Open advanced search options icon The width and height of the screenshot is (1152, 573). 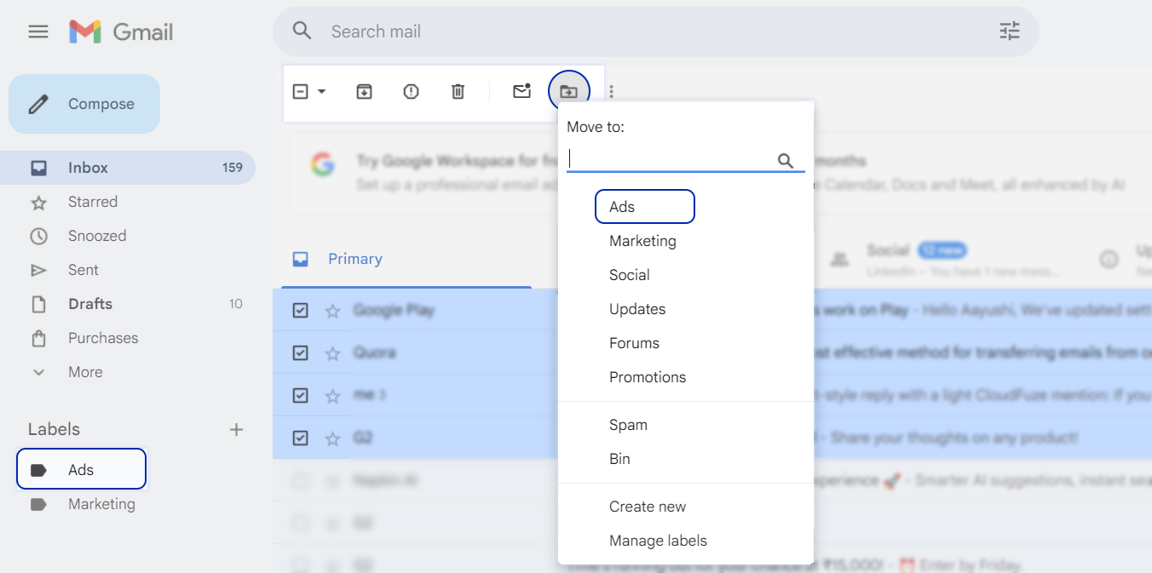[x=1010, y=31]
